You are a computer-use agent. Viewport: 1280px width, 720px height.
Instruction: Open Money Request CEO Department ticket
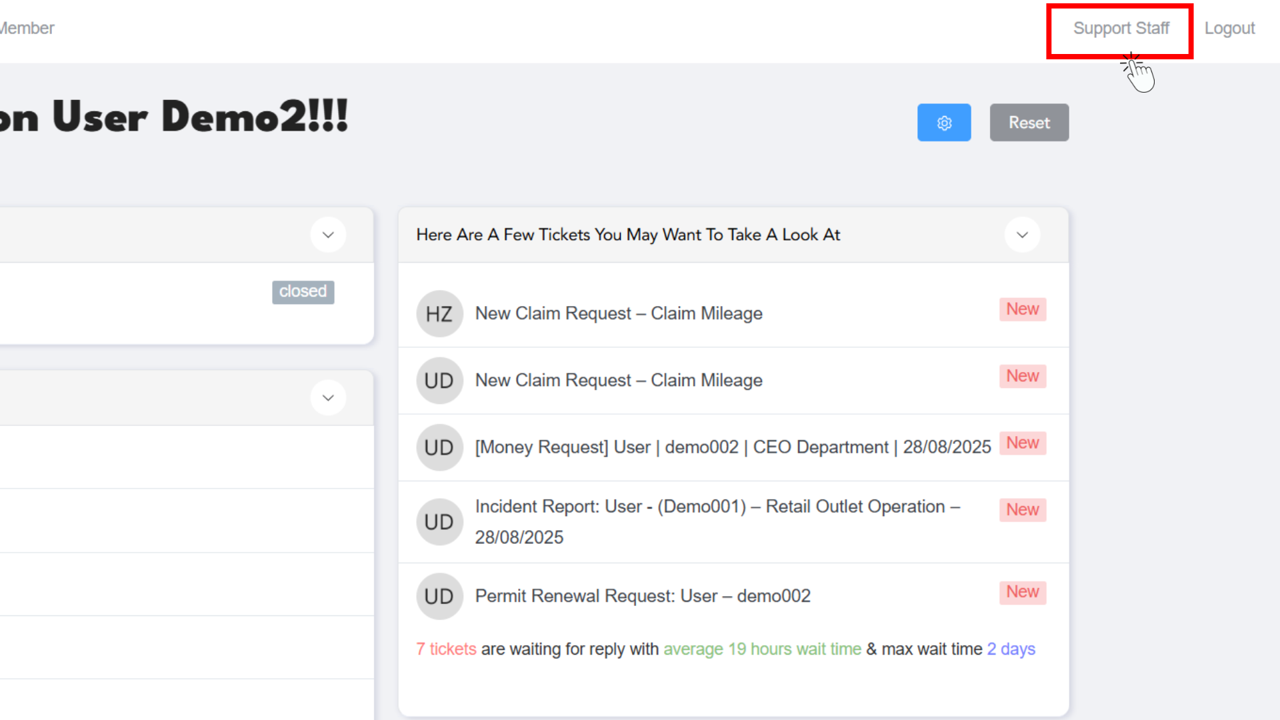732,447
